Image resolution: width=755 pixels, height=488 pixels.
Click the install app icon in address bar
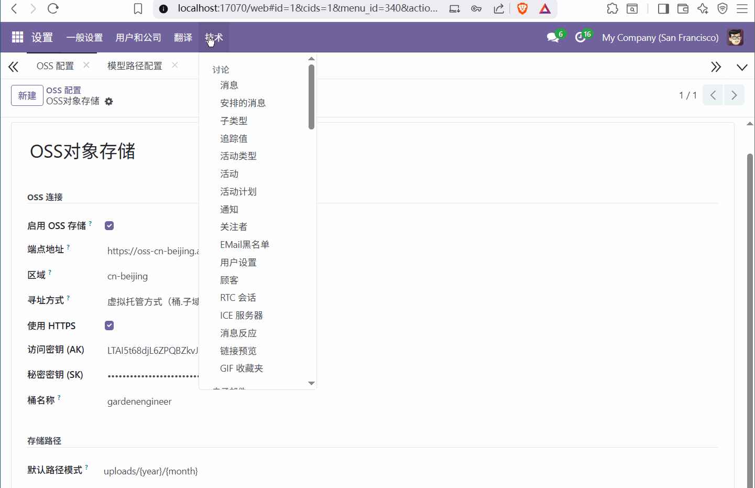click(x=454, y=8)
